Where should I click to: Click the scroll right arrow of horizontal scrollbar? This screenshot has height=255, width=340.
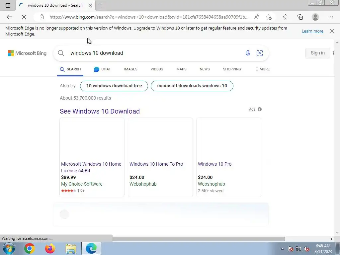click(332, 239)
